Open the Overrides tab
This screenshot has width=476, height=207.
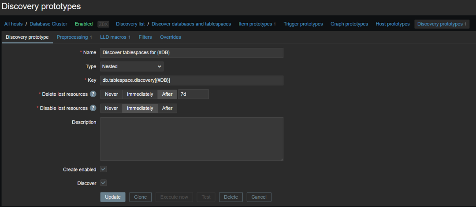[170, 37]
